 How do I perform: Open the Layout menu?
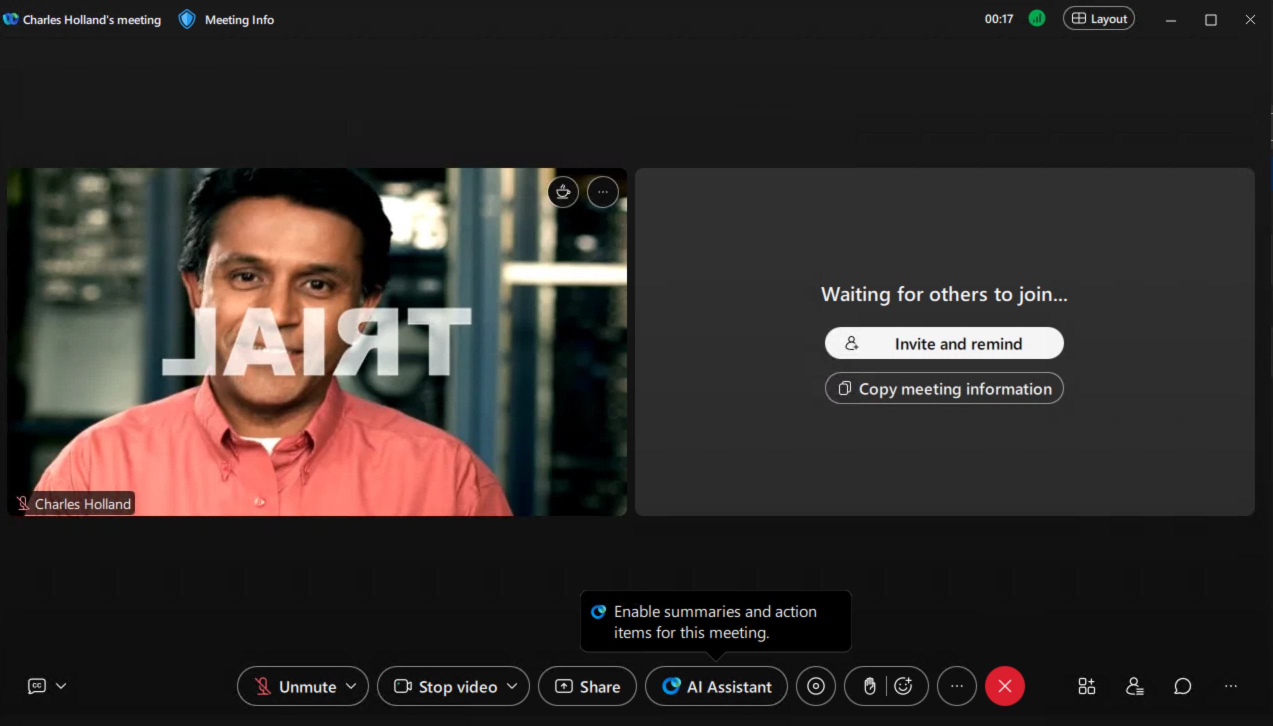pyautogui.click(x=1098, y=19)
